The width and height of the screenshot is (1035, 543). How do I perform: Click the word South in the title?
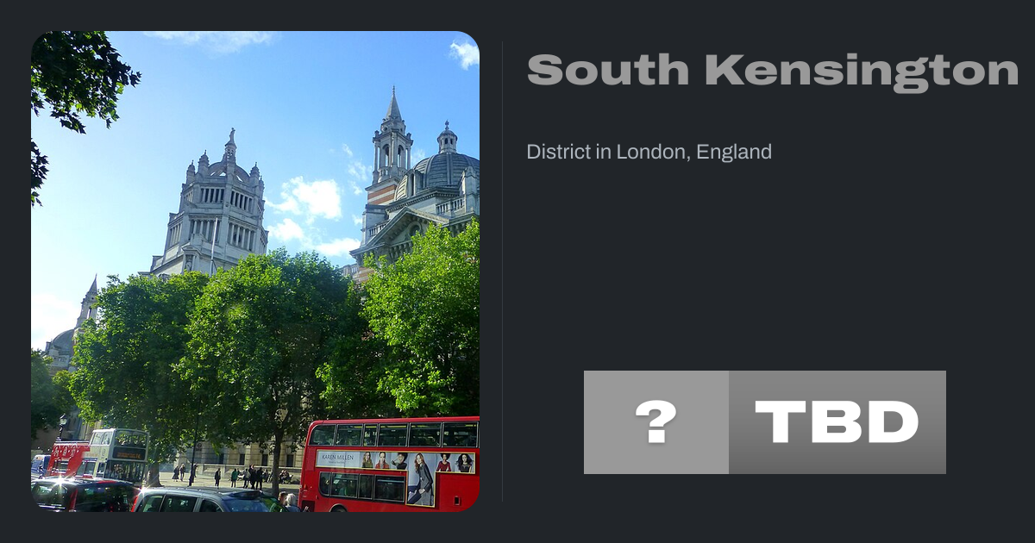608,70
